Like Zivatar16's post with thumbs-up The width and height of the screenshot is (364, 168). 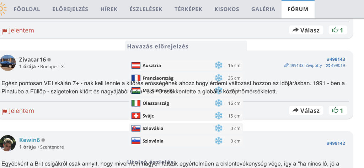(337, 110)
